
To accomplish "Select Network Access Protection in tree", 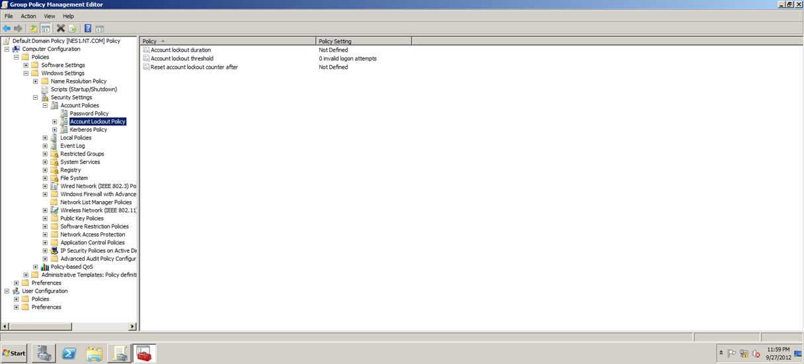I will 93,234.
